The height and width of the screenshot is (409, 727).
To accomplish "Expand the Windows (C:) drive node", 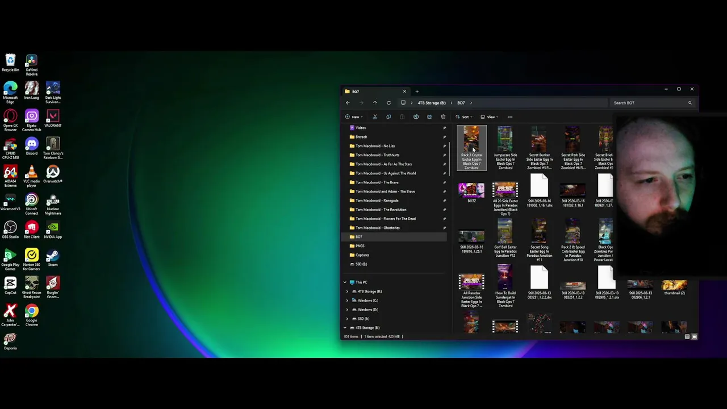I will click(x=348, y=301).
